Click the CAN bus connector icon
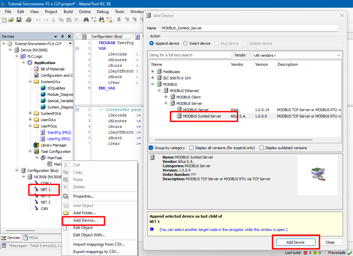Screen dimensions: 353x256 [36, 209]
